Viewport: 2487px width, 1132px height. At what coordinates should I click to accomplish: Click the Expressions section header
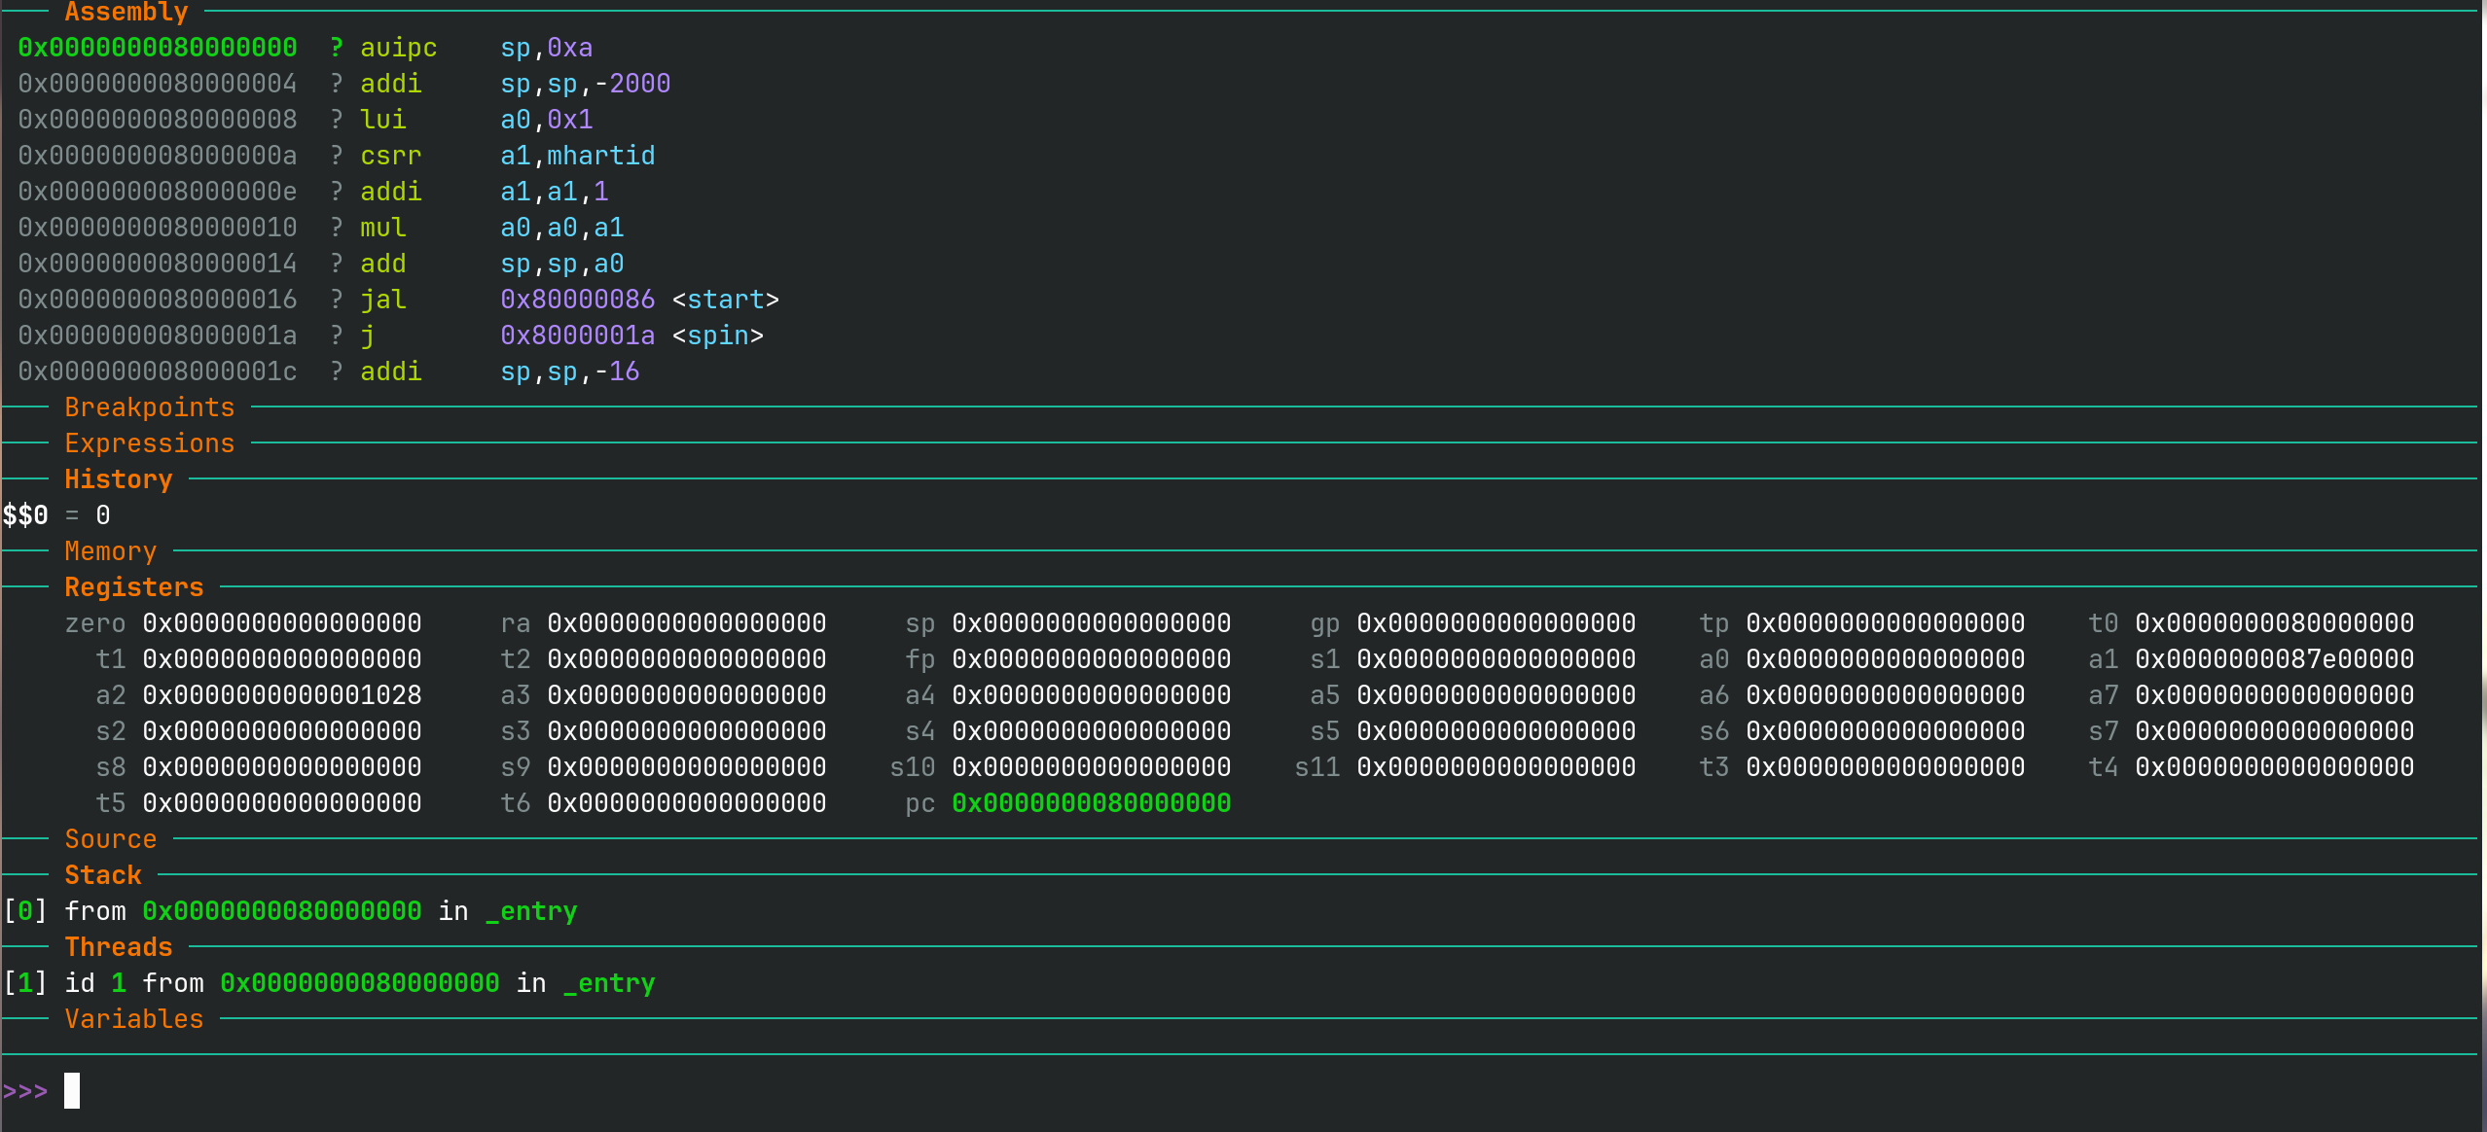(149, 443)
